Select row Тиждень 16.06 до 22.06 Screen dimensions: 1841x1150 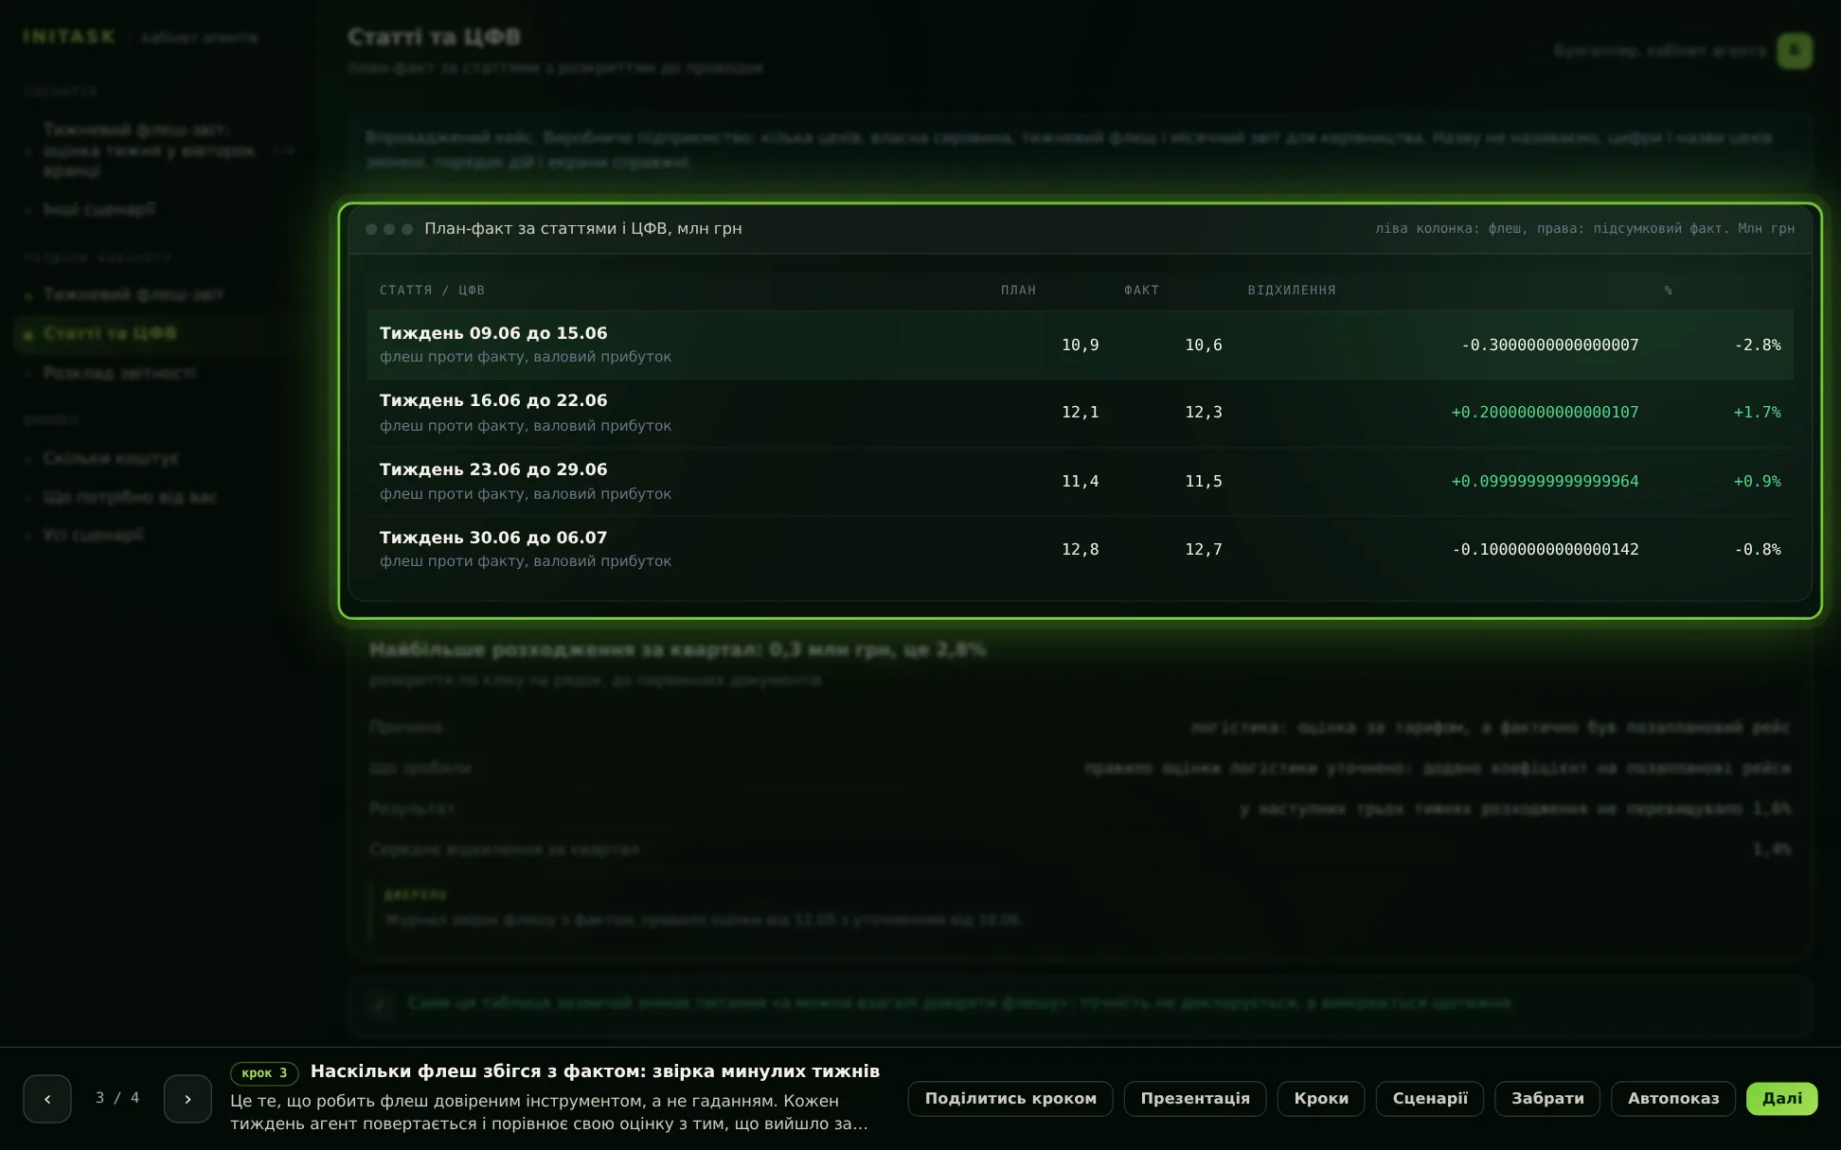tap(1080, 413)
